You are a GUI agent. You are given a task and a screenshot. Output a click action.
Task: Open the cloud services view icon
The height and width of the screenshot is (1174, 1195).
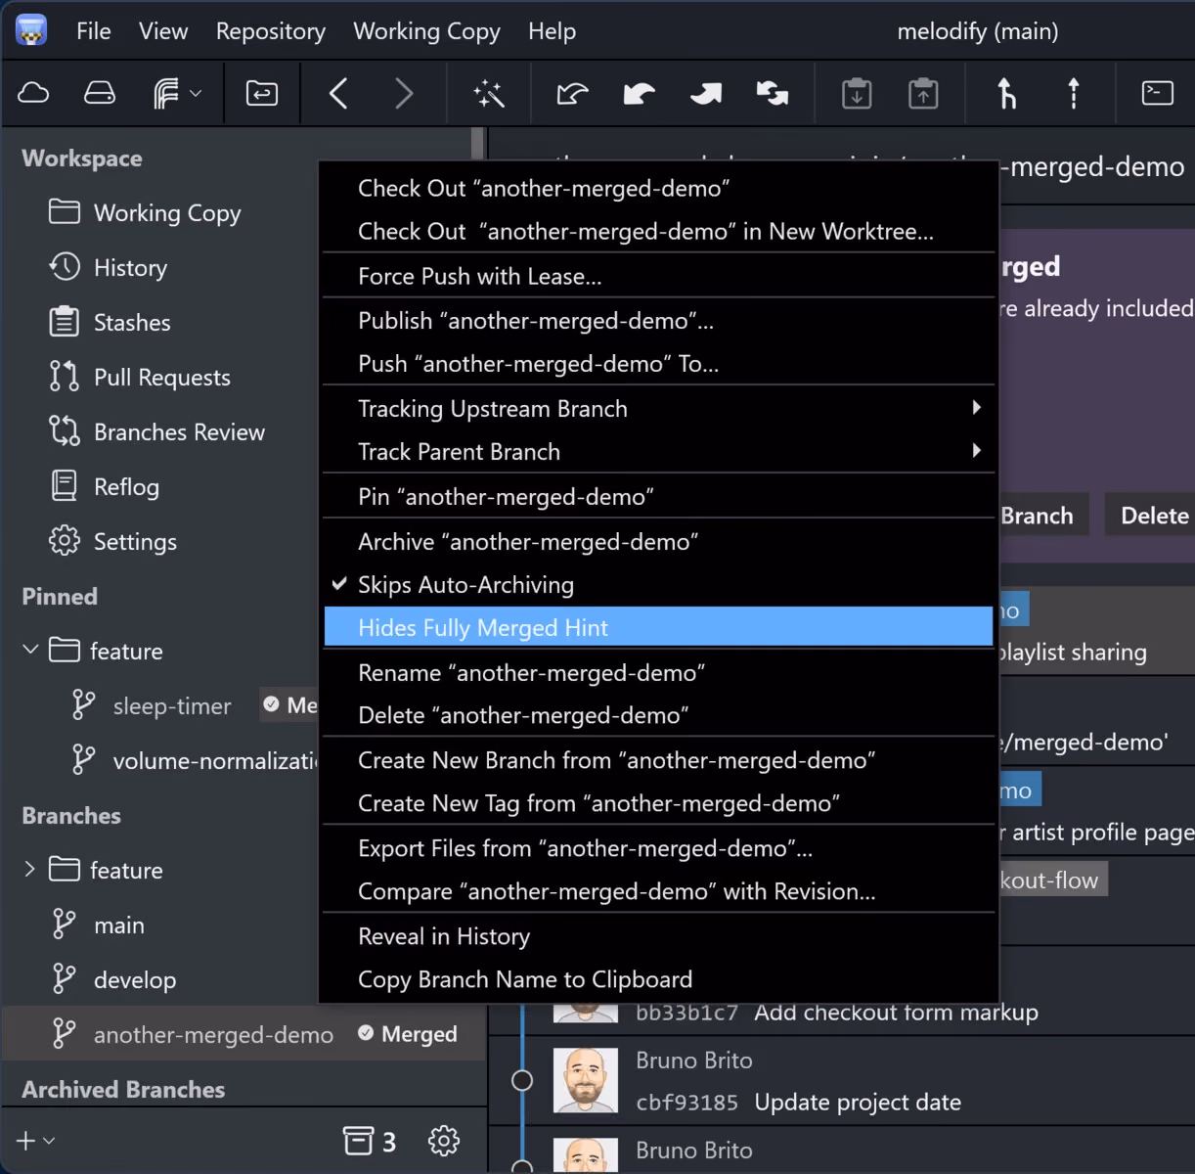[x=33, y=93]
